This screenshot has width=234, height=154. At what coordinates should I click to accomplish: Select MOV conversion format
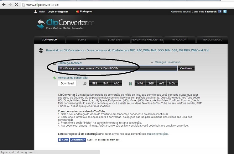click(x=172, y=83)
